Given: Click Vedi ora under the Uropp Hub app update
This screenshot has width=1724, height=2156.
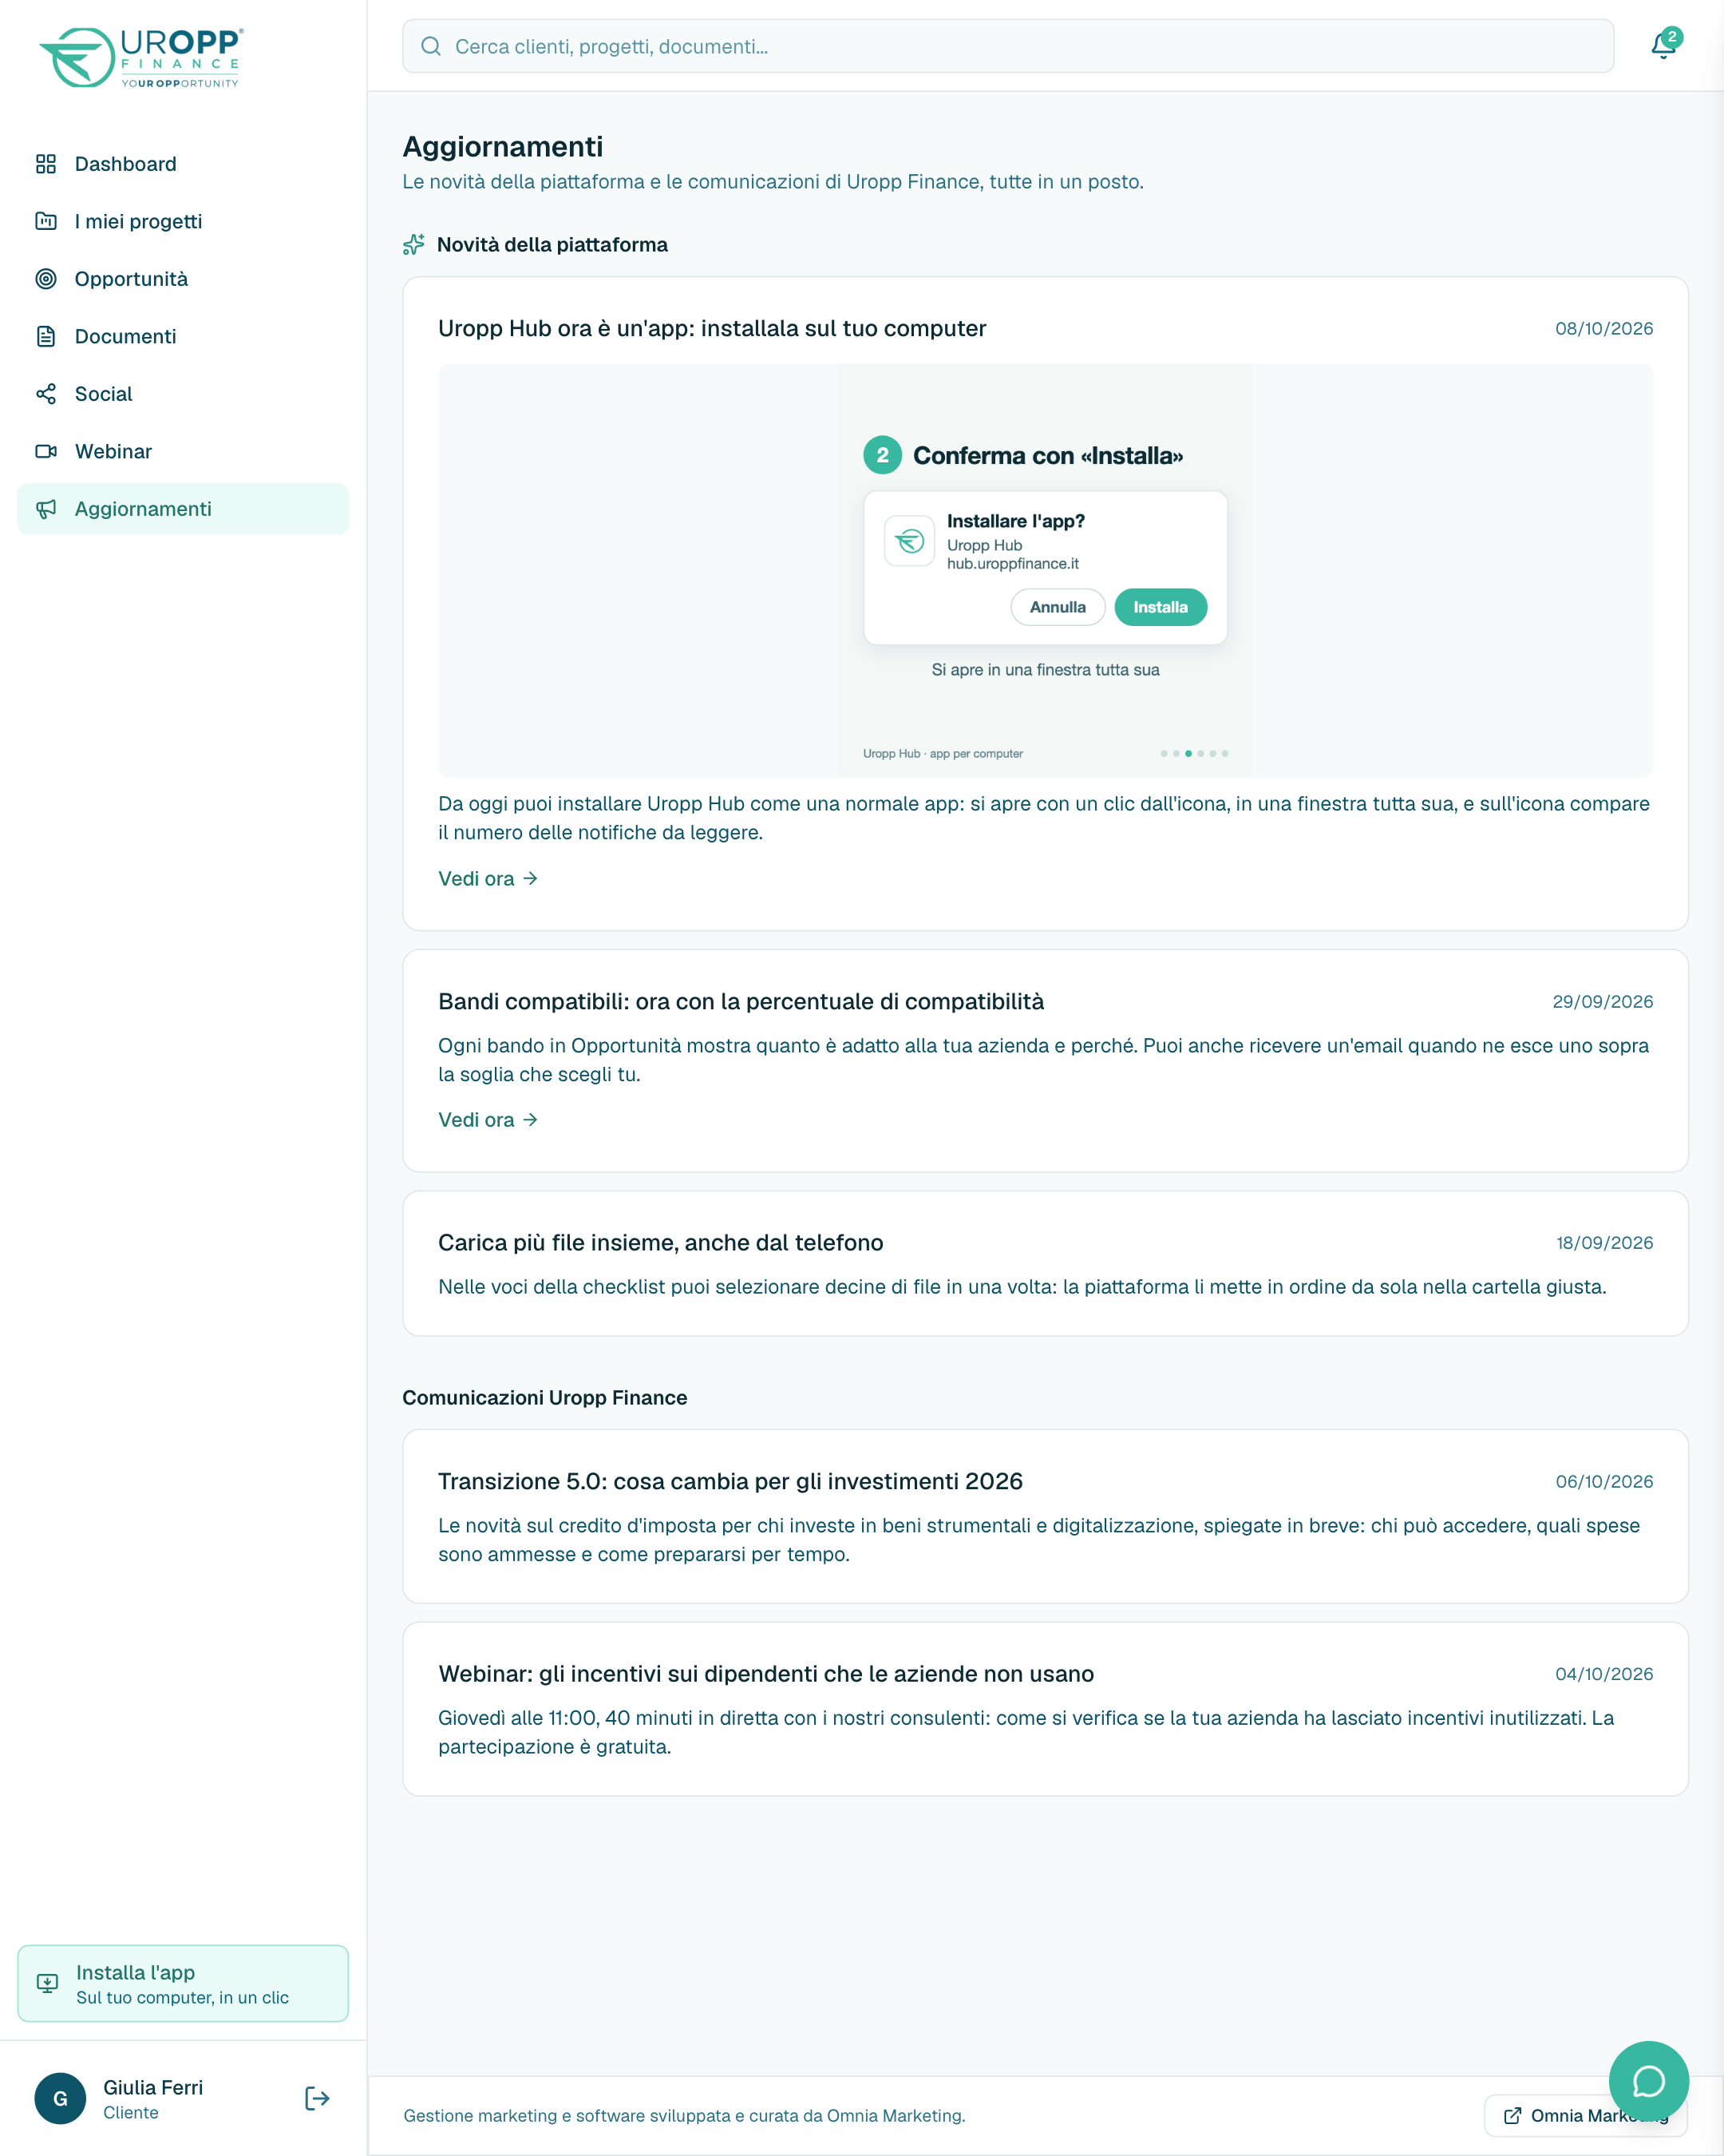Looking at the screenshot, I should [488, 878].
